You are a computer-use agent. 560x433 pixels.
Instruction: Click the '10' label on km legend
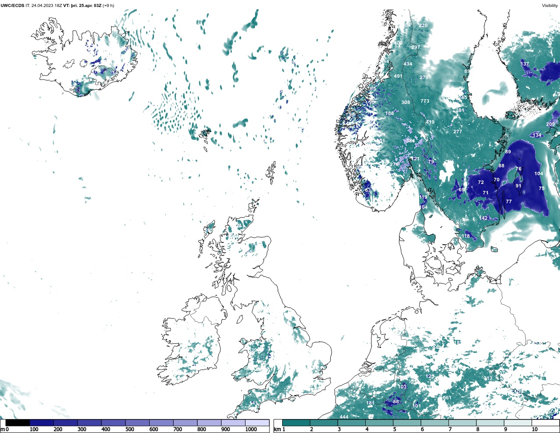535,430
